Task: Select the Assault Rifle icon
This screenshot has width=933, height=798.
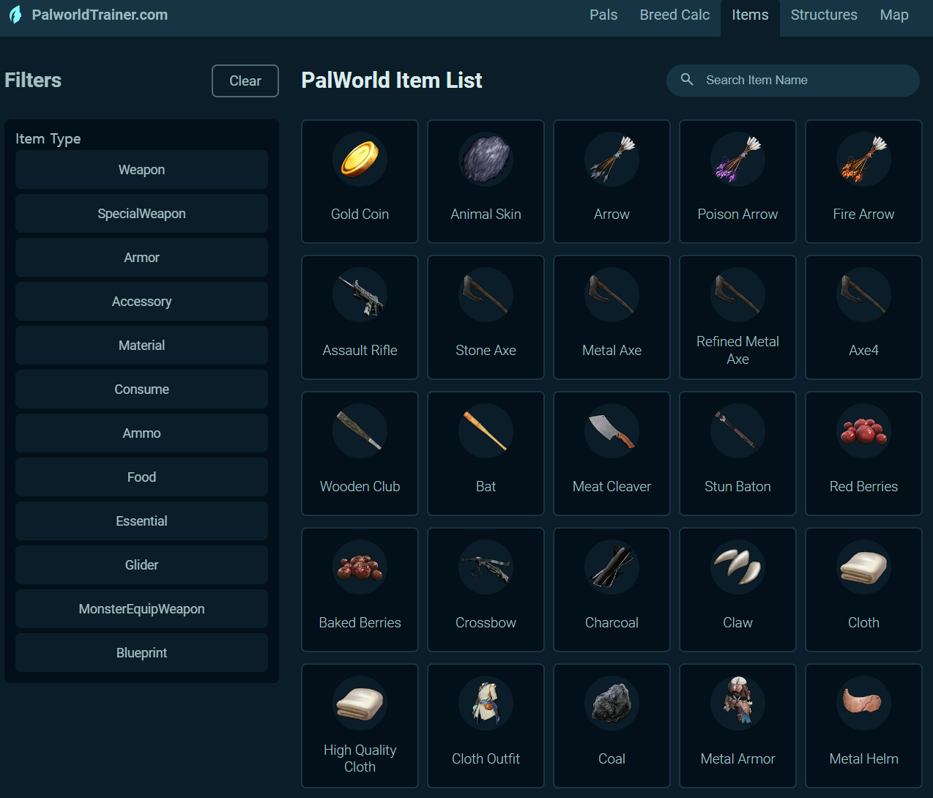Action: 360,295
